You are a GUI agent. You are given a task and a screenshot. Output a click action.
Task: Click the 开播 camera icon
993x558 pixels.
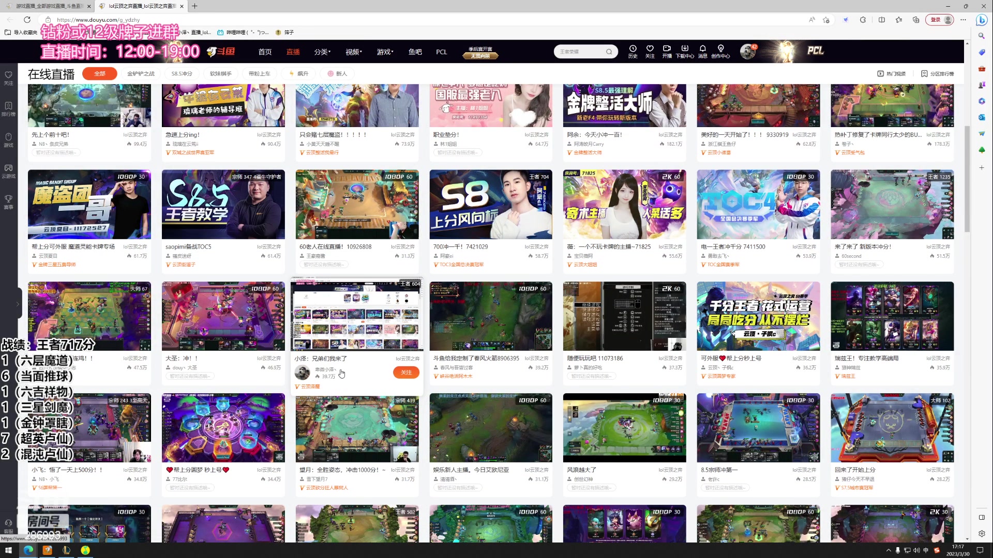(x=667, y=49)
